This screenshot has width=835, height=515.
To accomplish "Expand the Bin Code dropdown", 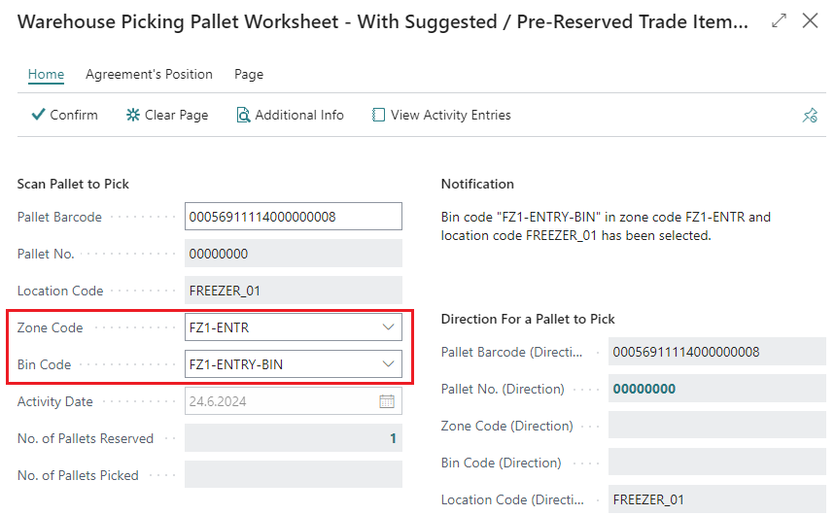I will pos(388,364).
